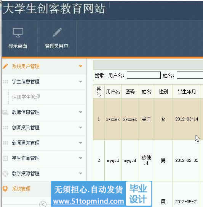Screen dimensions: 203x207
Task: Click the www.51topmind.com banner link
Action: [88, 201]
